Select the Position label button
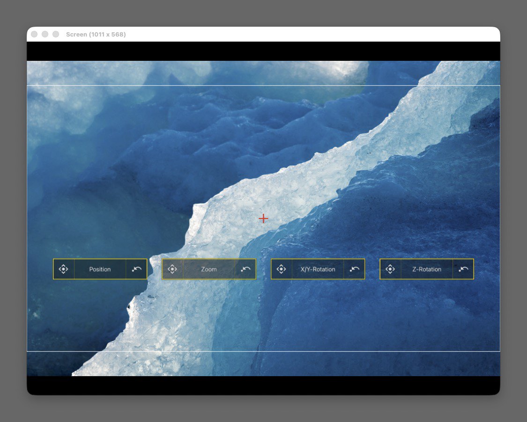This screenshot has height=422, width=527. (100, 269)
